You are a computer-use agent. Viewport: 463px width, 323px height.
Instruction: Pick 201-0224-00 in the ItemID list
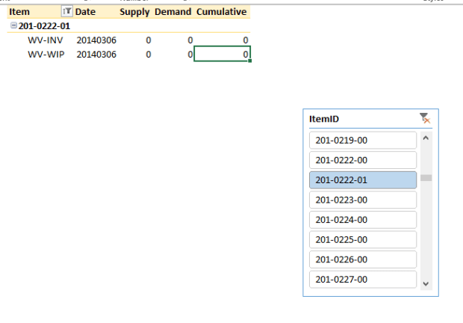362,220
